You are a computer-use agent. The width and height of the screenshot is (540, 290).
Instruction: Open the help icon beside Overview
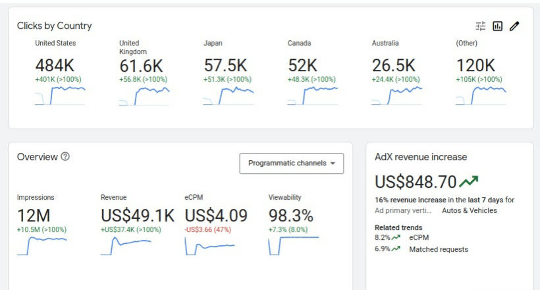65,157
